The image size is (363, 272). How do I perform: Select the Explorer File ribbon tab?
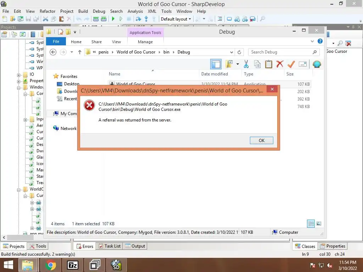click(x=56, y=41)
